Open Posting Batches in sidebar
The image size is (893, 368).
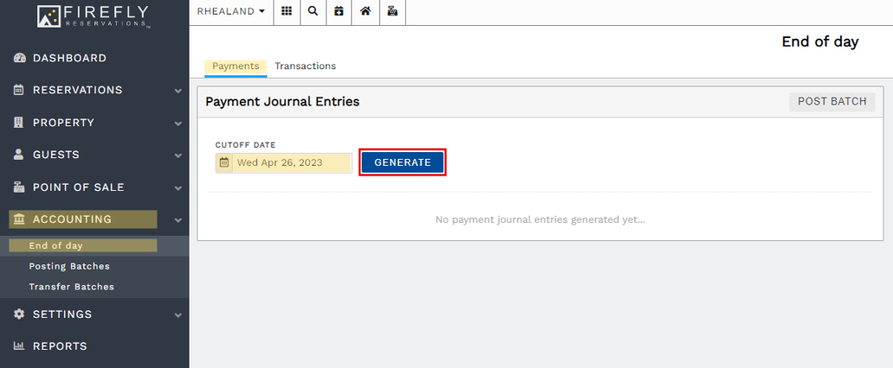pyautogui.click(x=69, y=266)
